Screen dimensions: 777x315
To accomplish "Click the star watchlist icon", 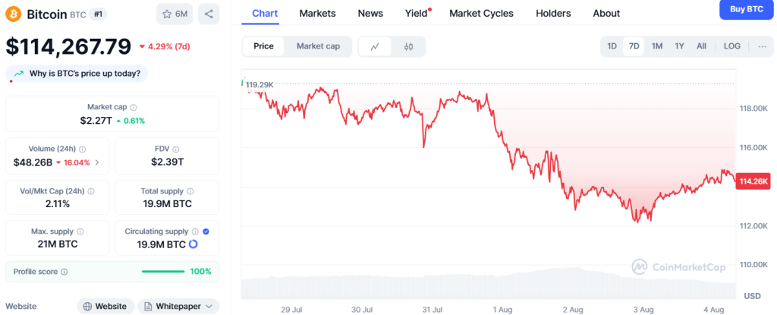I will (166, 14).
